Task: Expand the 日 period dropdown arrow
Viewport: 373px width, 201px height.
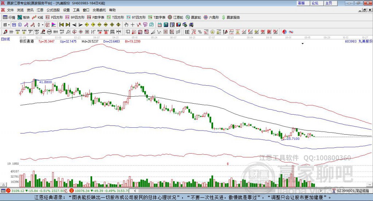Action: click(9, 25)
